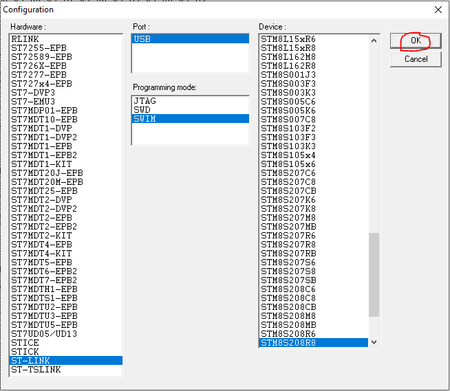The width and height of the screenshot is (450, 391).
Task: Select ST726X-EPB hardware
Action: (x=66, y=66)
